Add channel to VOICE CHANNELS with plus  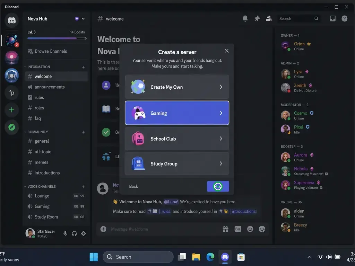(83, 187)
